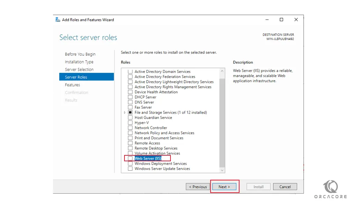
Task: Click the Previous button
Action: tap(198, 187)
